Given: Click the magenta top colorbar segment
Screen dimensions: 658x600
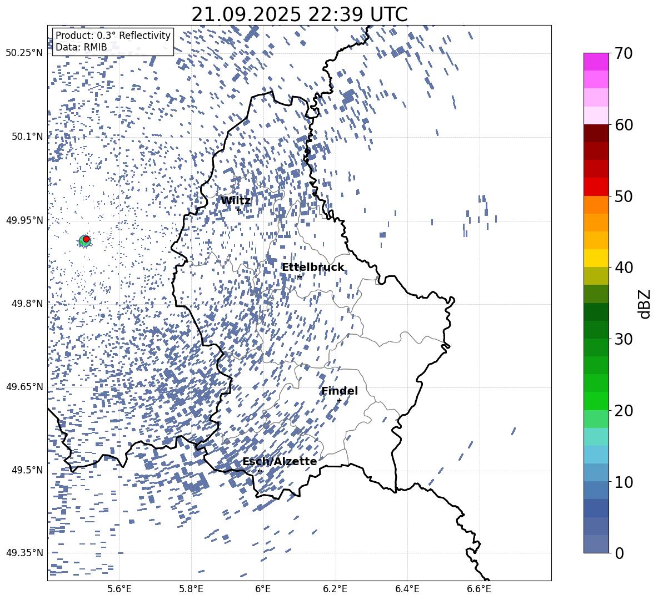Looking at the screenshot, I should pos(596,62).
